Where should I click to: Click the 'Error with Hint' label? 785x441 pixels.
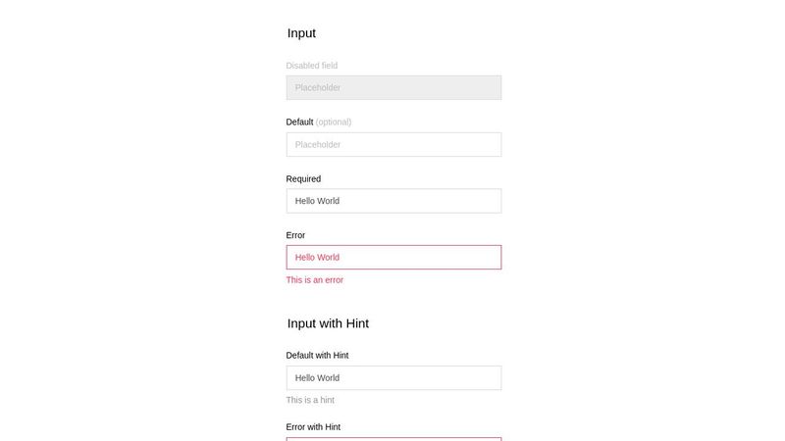pos(313,427)
